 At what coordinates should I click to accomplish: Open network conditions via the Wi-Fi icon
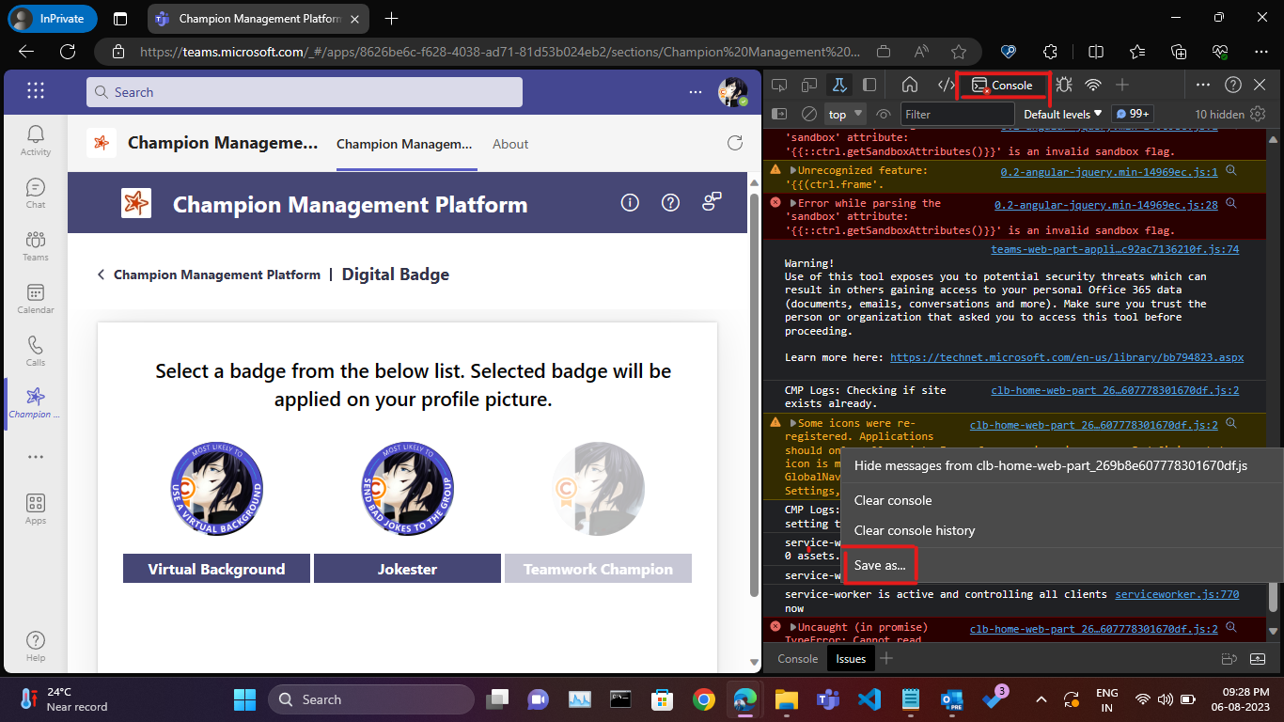click(x=1093, y=84)
